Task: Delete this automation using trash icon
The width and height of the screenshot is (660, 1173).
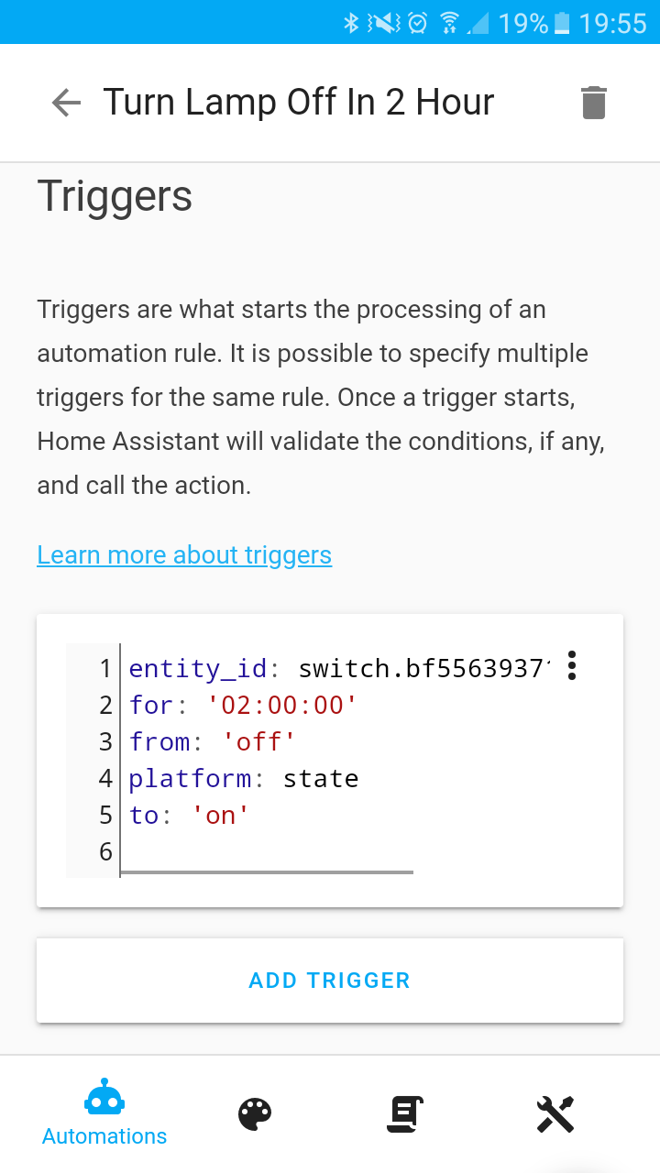Action: (x=593, y=102)
